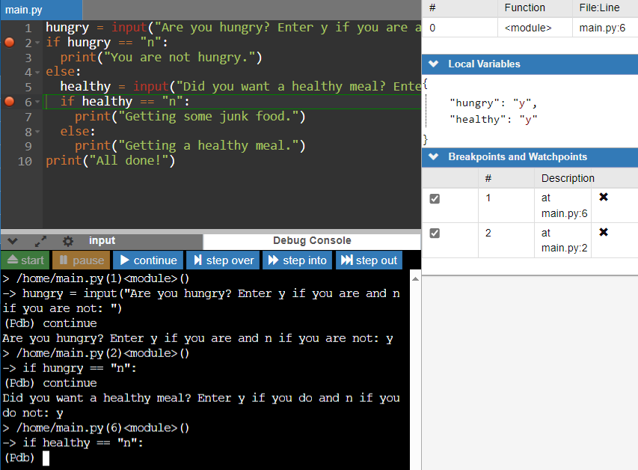Disable the breakpoint 1 checkbox at main.py:6
Viewport: 638px width, 470px height.
(x=435, y=199)
